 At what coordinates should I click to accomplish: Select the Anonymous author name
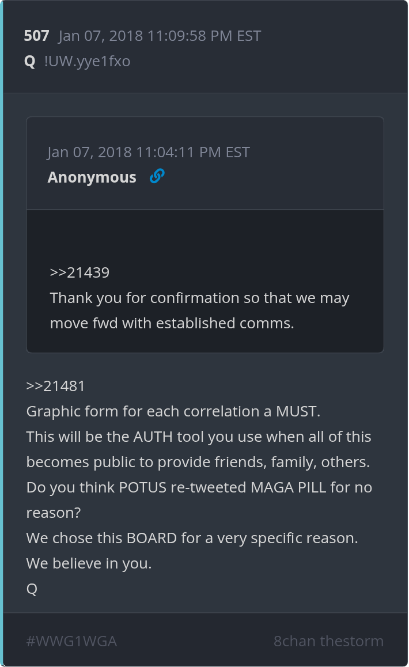[92, 177]
